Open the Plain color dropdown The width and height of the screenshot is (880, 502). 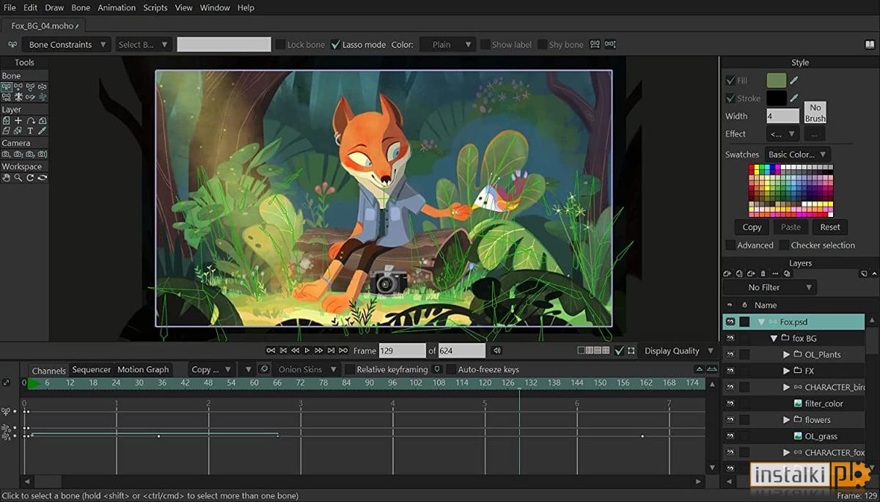coord(448,45)
